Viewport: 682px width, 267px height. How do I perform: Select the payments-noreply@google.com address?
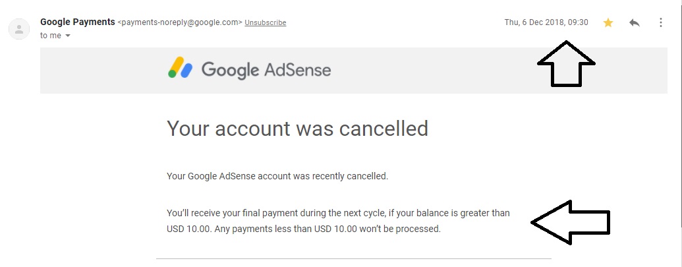click(180, 22)
